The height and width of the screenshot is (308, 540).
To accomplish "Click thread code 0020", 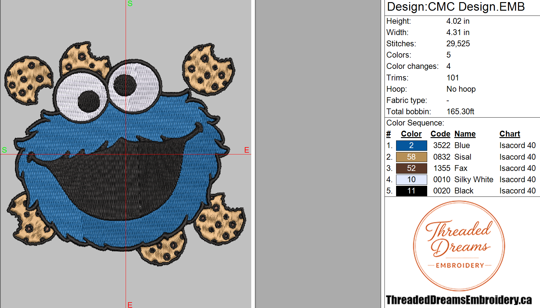I will 442,191.
